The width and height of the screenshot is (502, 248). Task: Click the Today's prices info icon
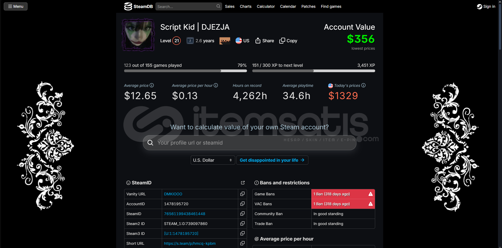(x=363, y=85)
